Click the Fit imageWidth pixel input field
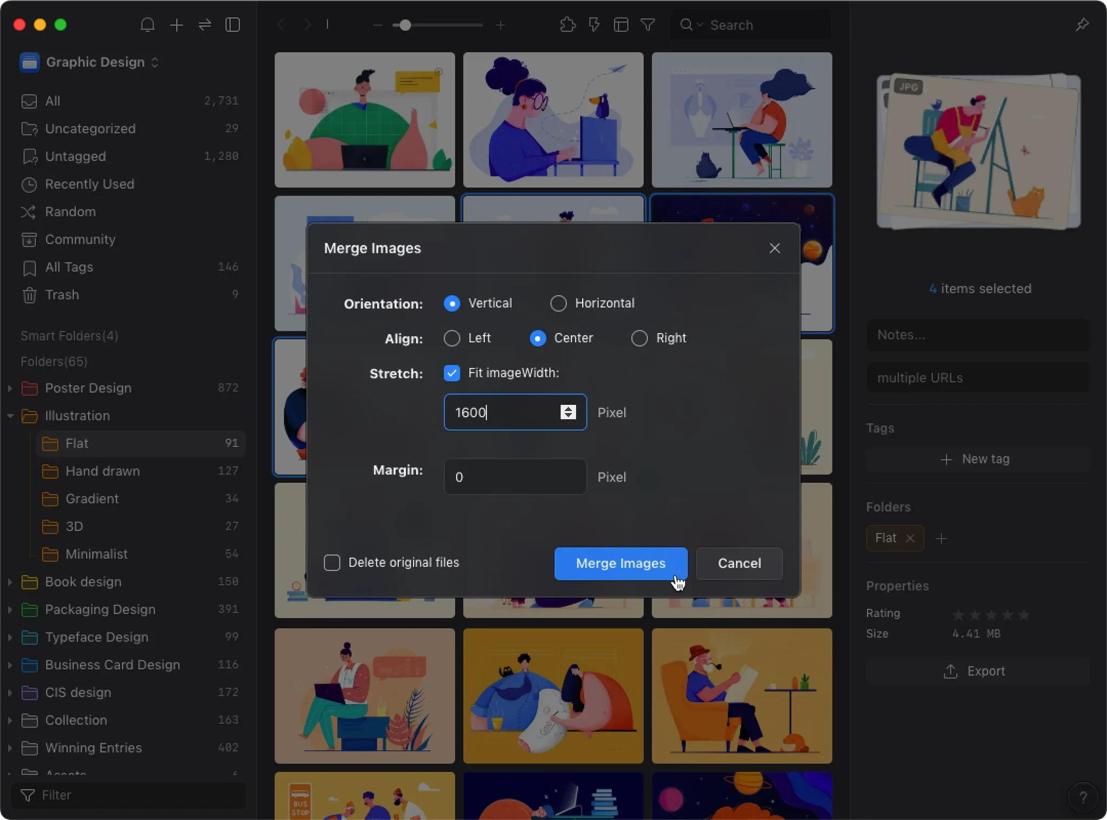This screenshot has width=1107, height=820. click(x=515, y=412)
